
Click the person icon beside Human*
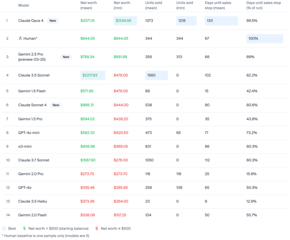pyautogui.click(x=20, y=38)
